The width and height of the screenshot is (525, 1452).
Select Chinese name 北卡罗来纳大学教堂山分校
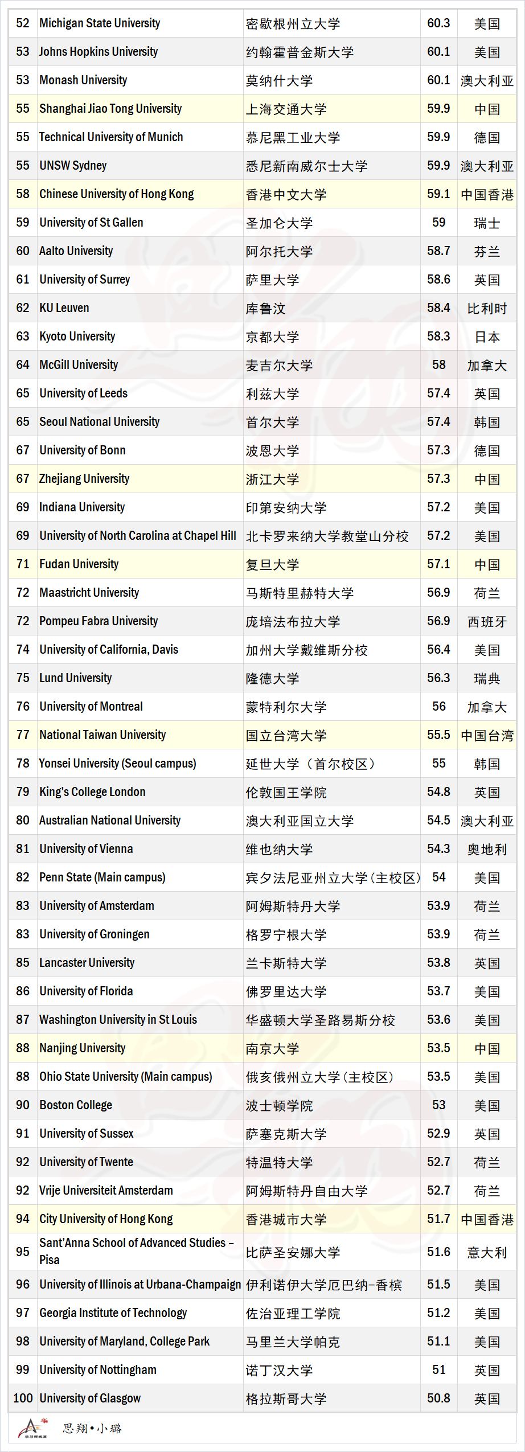327,536
